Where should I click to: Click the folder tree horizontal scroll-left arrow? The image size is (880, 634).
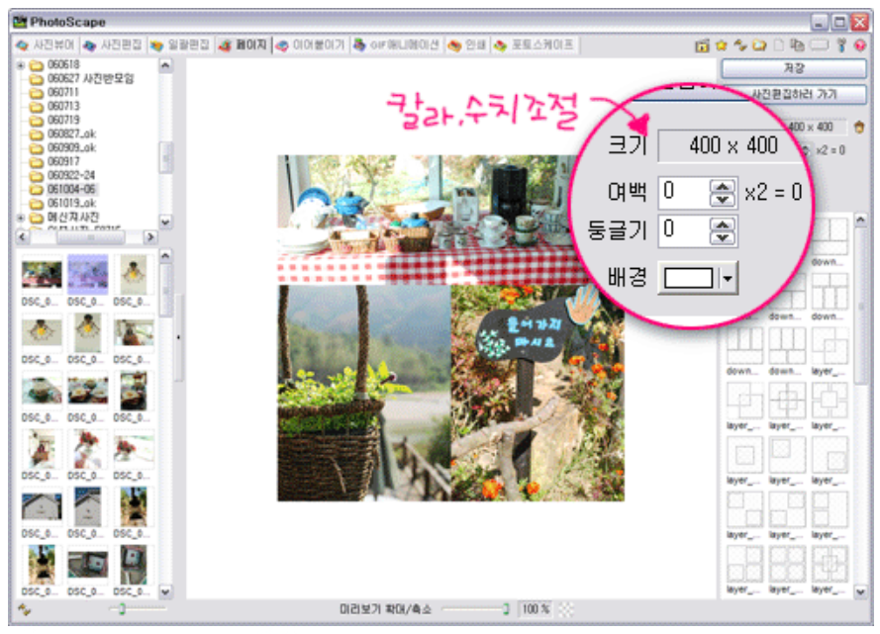[23, 237]
